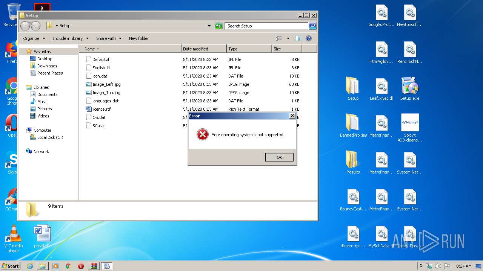The height and width of the screenshot is (271, 483).
Task: Select Favorites in navigation pane
Action: tap(42, 52)
